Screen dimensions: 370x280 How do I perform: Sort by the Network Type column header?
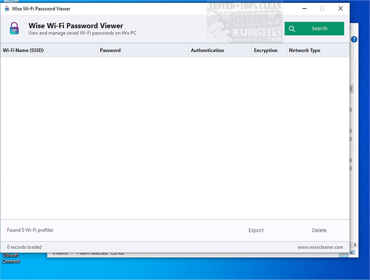click(304, 50)
